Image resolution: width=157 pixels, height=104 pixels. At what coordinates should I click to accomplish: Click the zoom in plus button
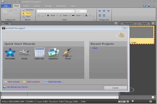point(150,101)
